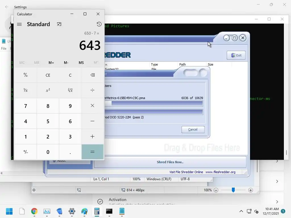Toggle Calculator keep-on-top mode icon
The height and width of the screenshot is (218, 291).
[59, 24]
